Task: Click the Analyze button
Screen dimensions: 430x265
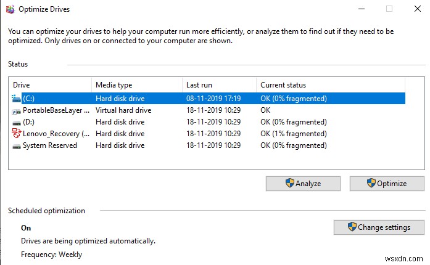Action: point(303,184)
